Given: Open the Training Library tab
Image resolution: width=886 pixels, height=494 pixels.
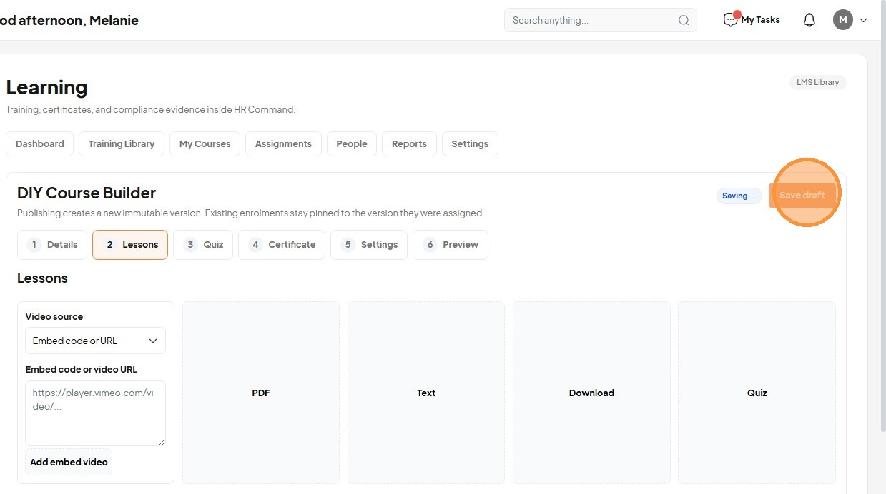Looking at the screenshot, I should point(122,143).
